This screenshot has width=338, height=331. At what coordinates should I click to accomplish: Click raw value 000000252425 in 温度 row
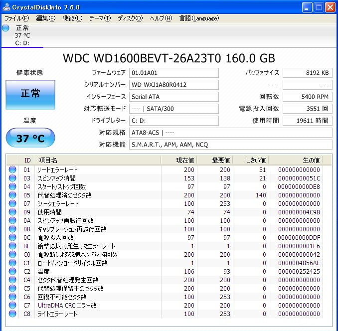tap(299, 272)
